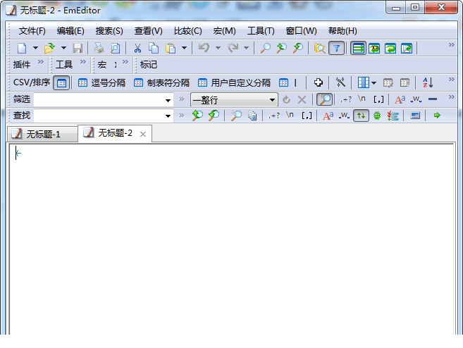Switch to the 无标题-1 tab
463x348 pixels.
(x=42, y=135)
